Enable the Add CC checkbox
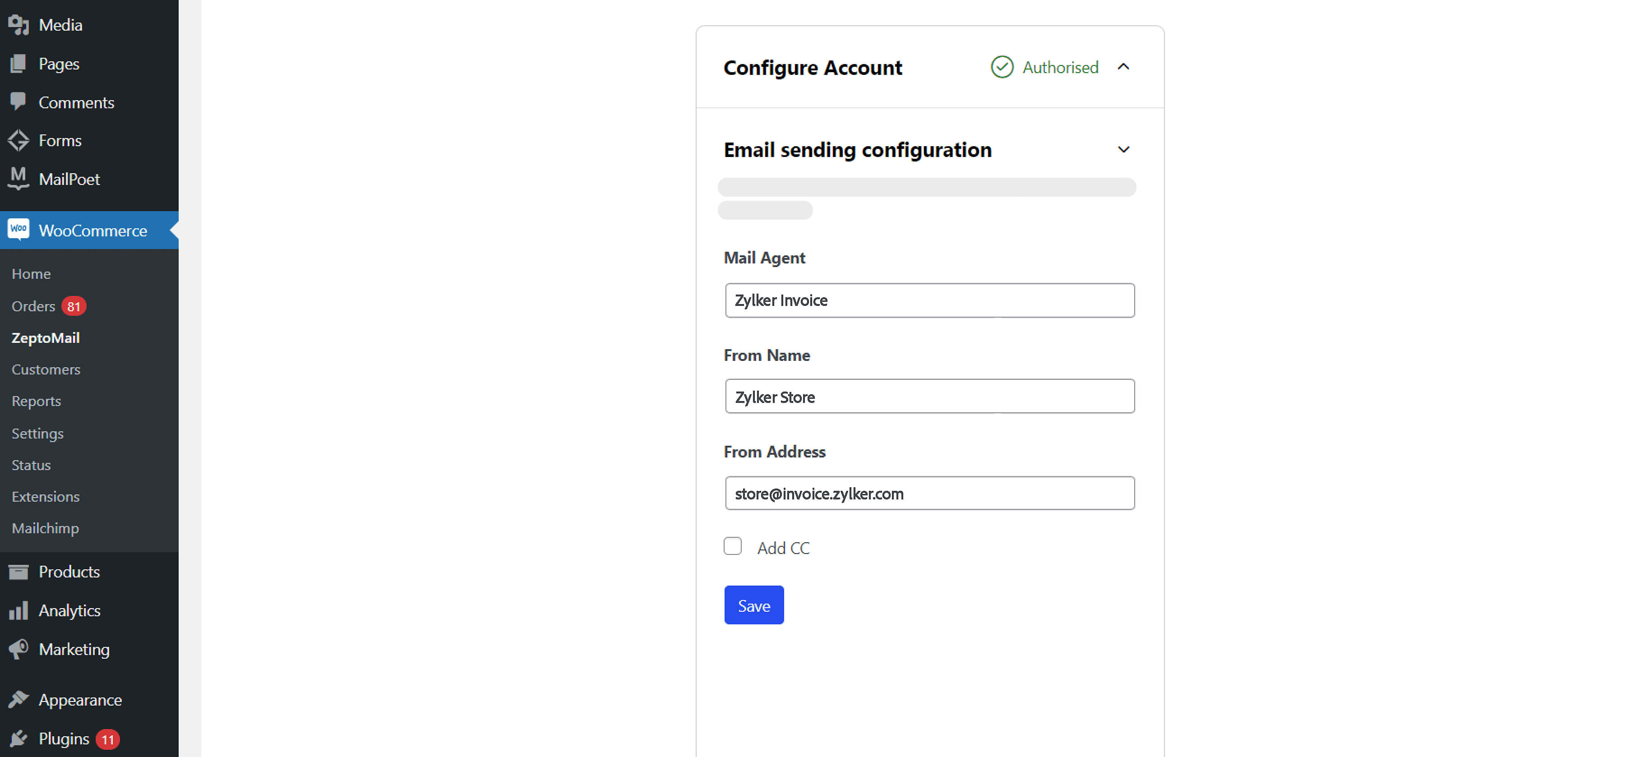This screenshot has width=1626, height=757. [x=732, y=546]
